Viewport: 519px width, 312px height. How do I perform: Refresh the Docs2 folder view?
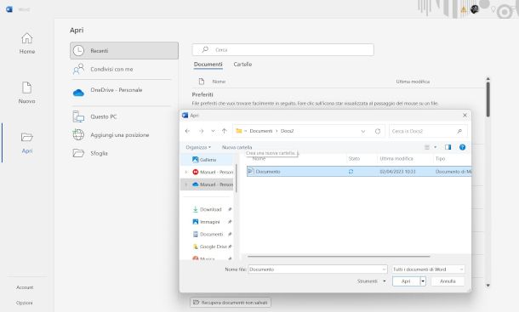pyautogui.click(x=378, y=132)
